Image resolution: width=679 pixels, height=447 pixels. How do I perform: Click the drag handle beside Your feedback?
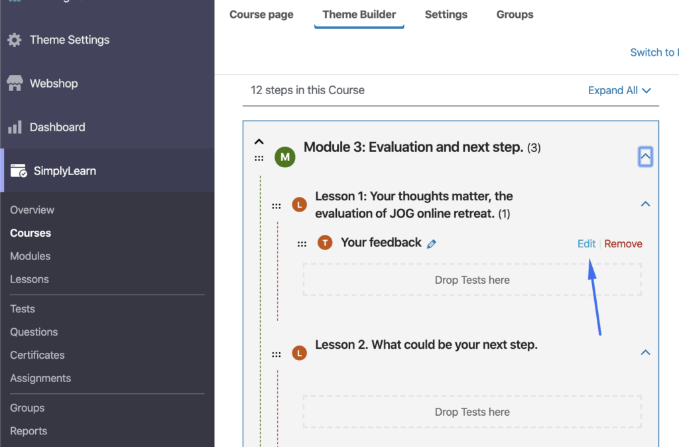point(302,243)
